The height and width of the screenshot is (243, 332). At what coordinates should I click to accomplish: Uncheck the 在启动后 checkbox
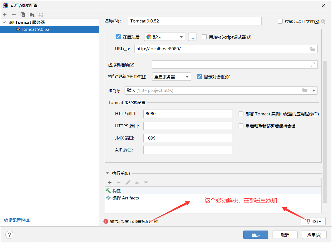point(118,37)
